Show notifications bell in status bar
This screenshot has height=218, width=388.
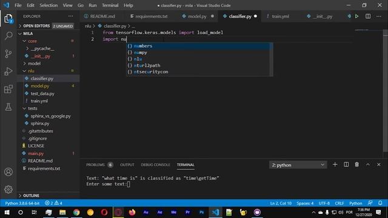click(x=380, y=203)
